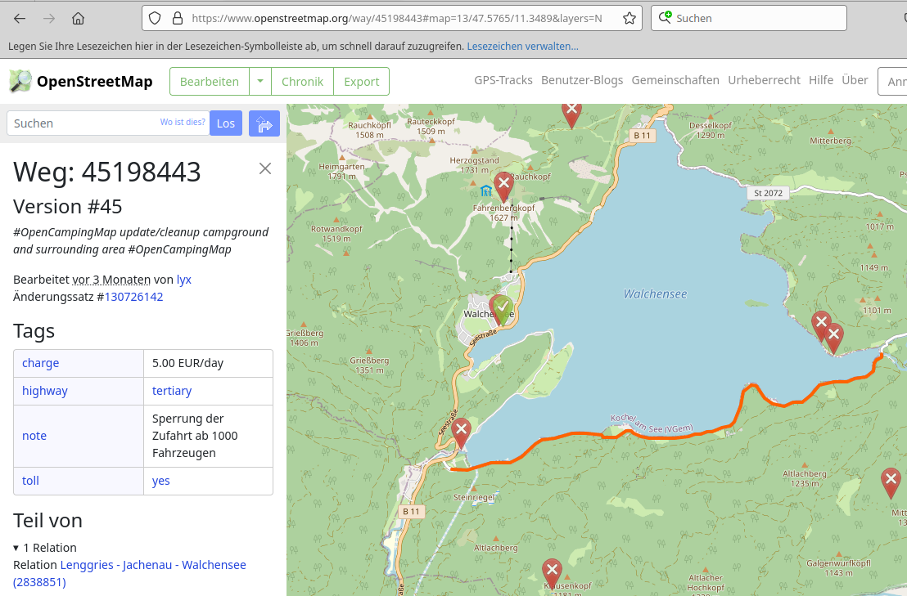Open directions routing icon button
The height and width of the screenshot is (596, 907).
(264, 123)
